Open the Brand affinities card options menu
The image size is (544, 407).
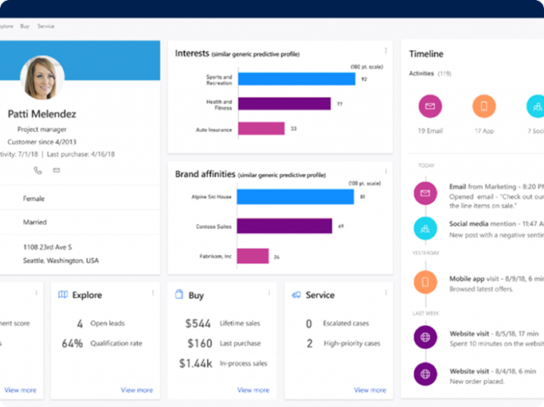point(386,171)
